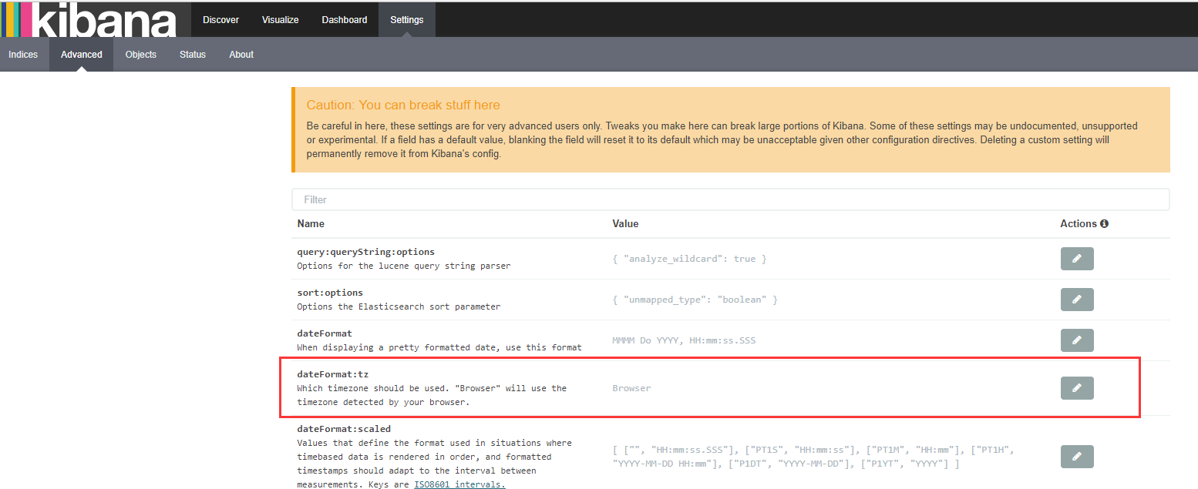Click the pretty formatted date description

(x=439, y=347)
